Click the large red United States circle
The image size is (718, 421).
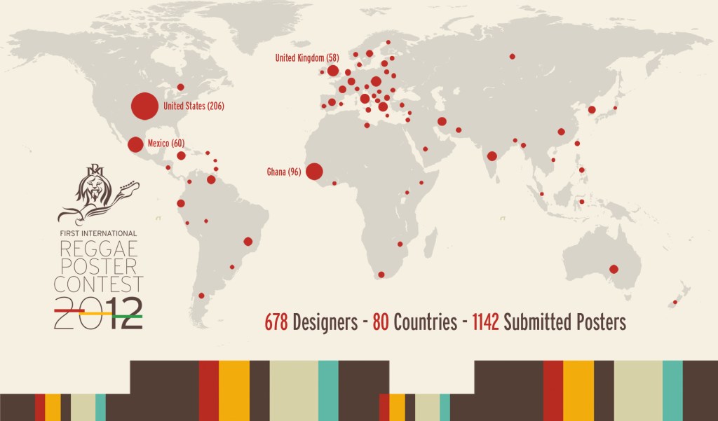coord(144,106)
